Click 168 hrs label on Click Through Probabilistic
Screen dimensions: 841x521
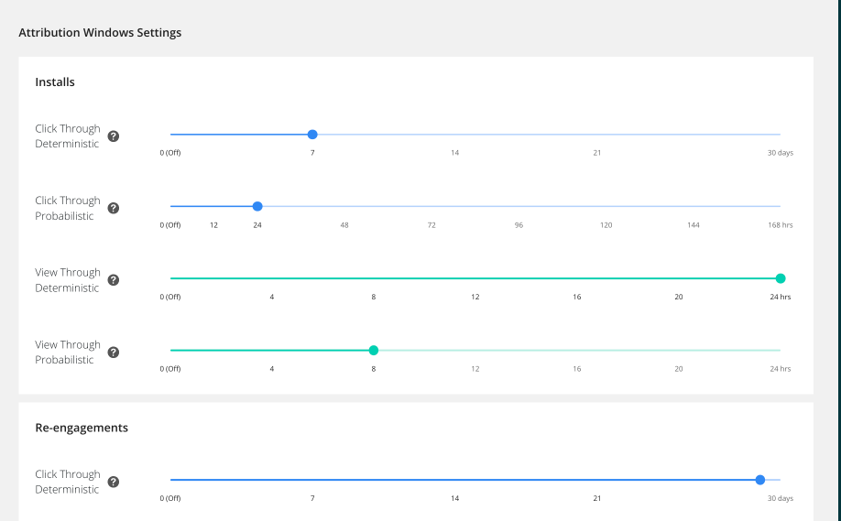click(780, 224)
